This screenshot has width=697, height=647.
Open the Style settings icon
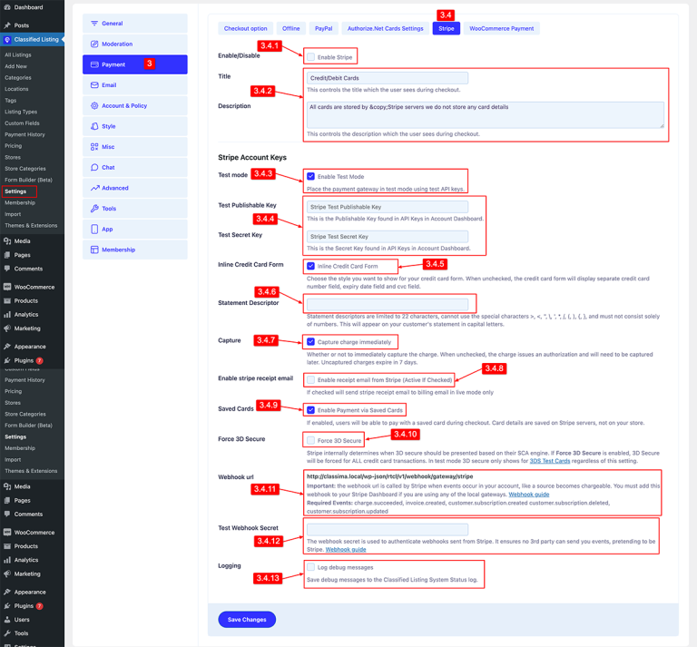pos(94,126)
